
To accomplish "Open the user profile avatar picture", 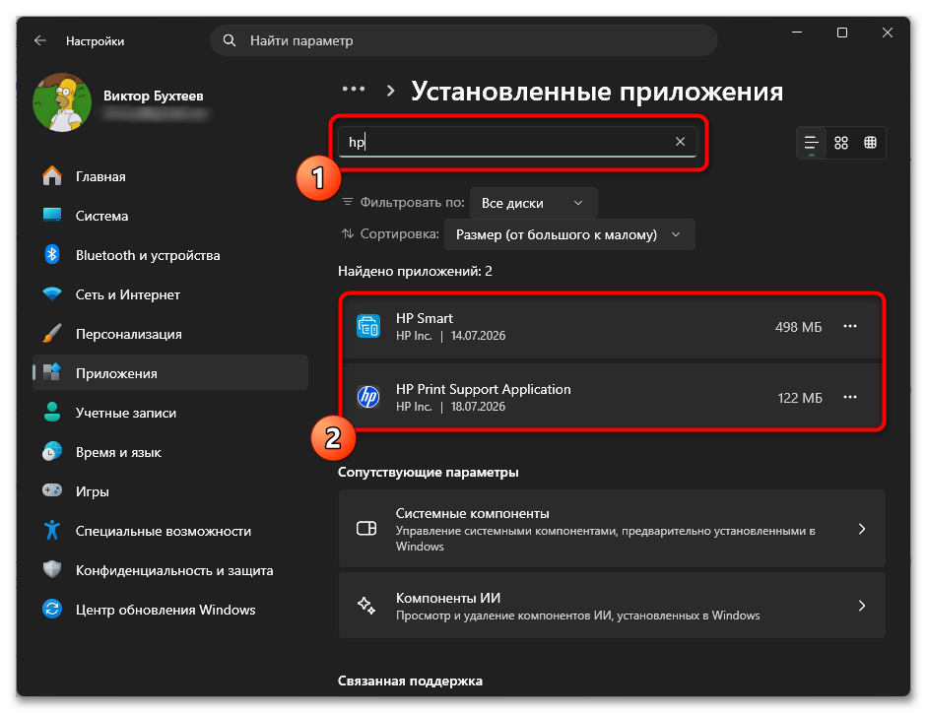I will [62, 102].
